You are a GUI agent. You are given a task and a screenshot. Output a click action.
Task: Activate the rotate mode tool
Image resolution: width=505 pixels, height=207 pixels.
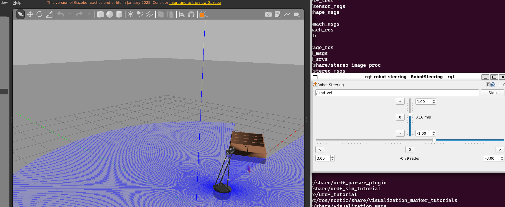39,14
